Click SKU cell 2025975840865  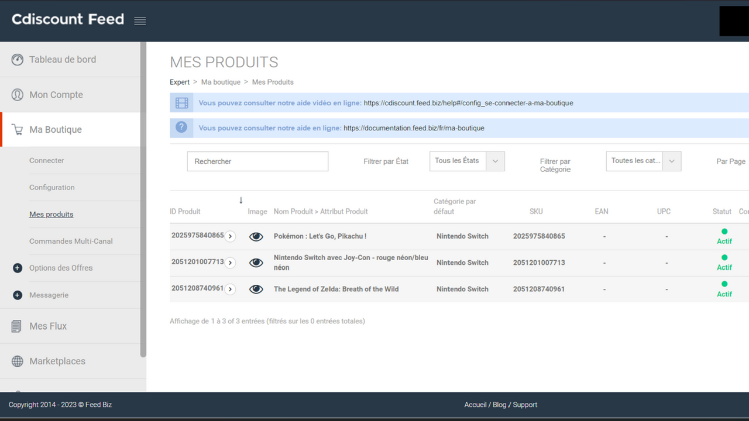coord(539,236)
